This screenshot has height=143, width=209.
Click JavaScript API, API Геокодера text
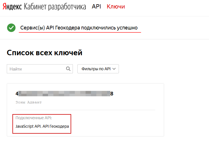[x=42, y=126]
